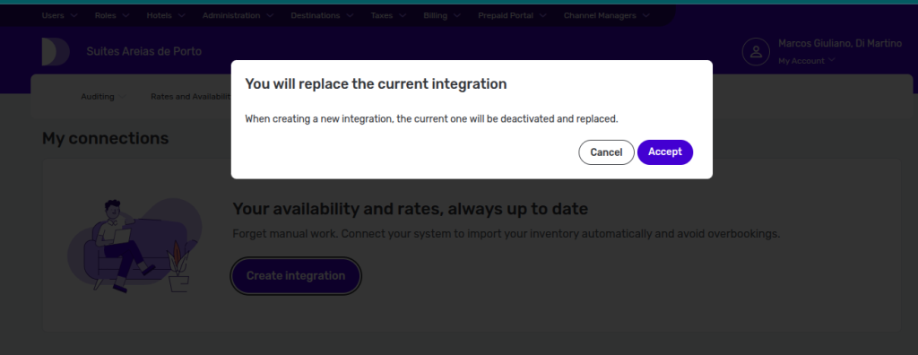Click the Create integration button
Screen dimensions: 918x355
[296, 276]
